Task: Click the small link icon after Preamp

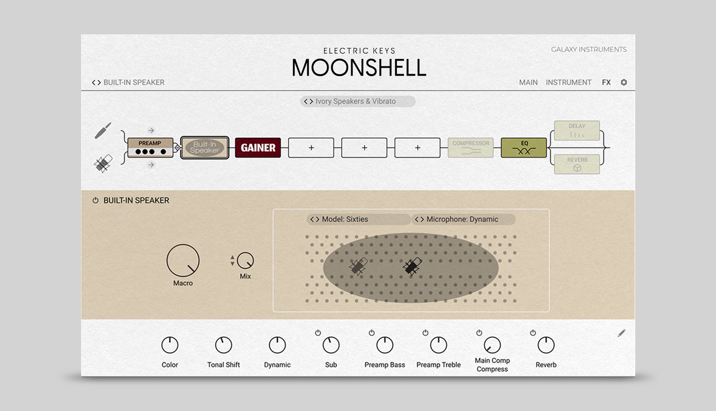Action: click(x=177, y=148)
